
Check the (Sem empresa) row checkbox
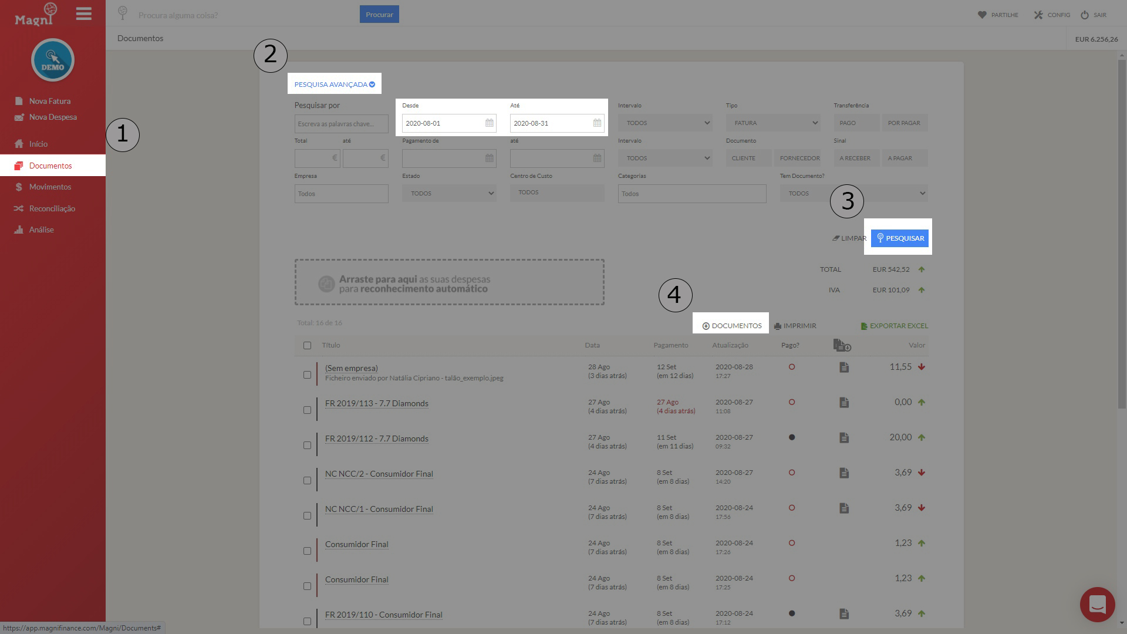click(x=307, y=375)
